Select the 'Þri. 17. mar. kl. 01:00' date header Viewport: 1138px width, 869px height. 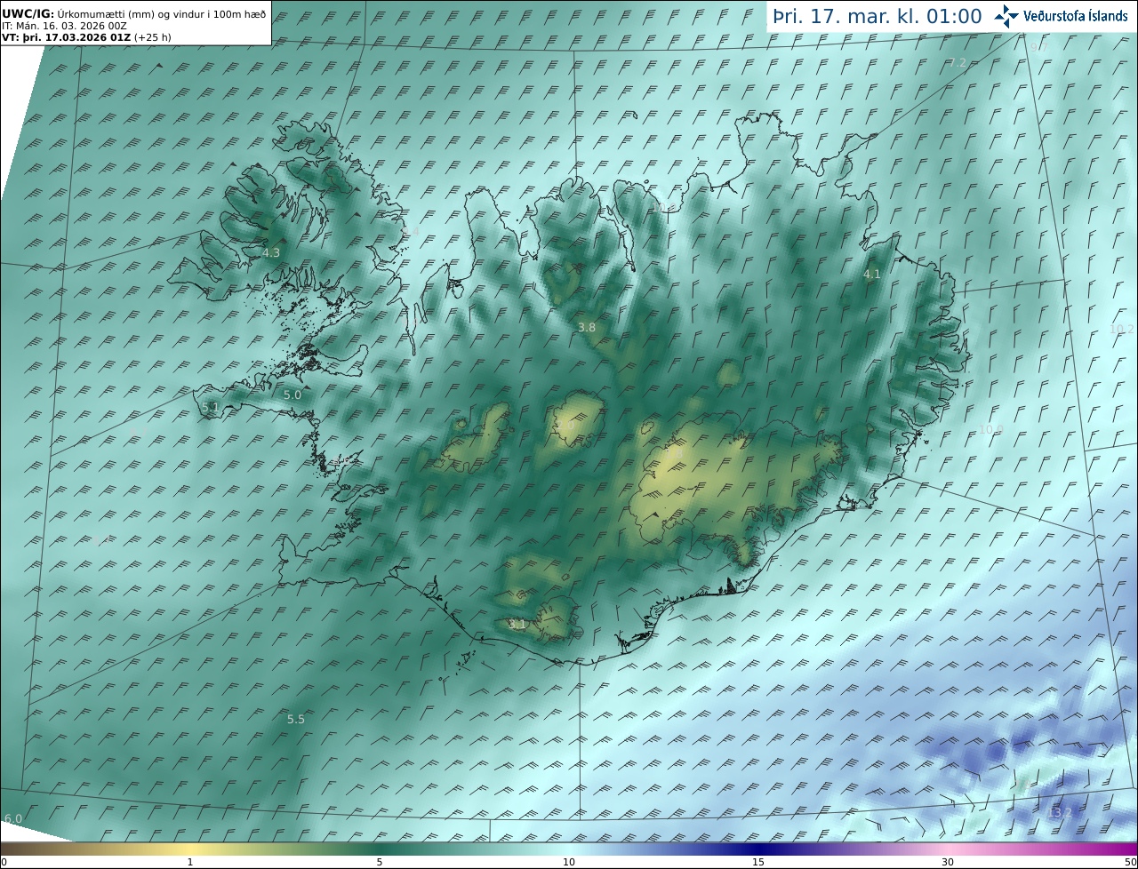click(877, 17)
